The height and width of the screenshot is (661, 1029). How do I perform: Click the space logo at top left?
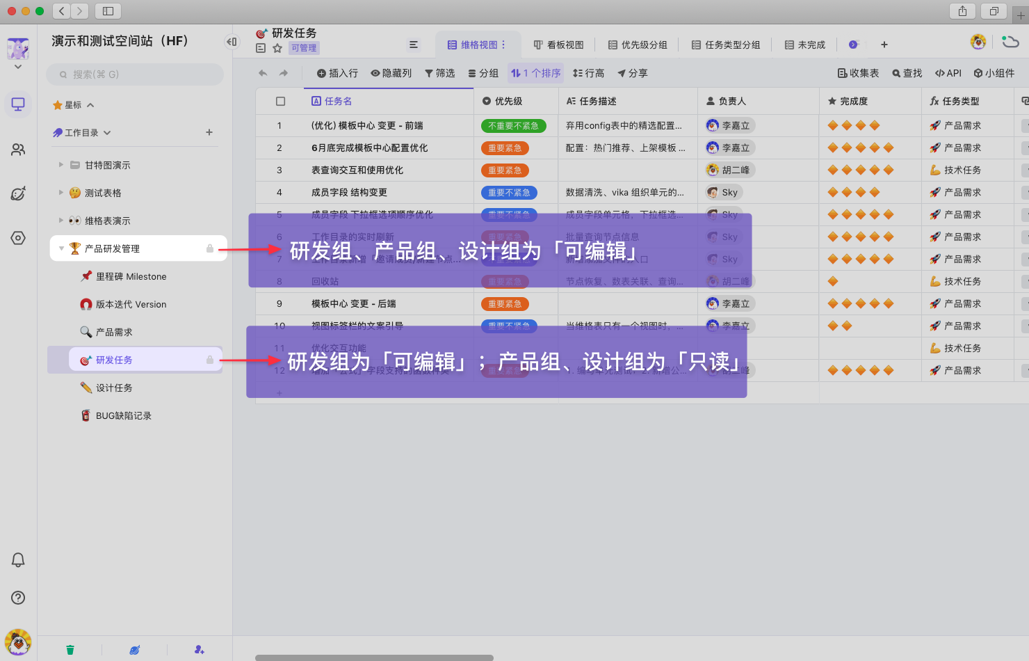coord(18,49)
